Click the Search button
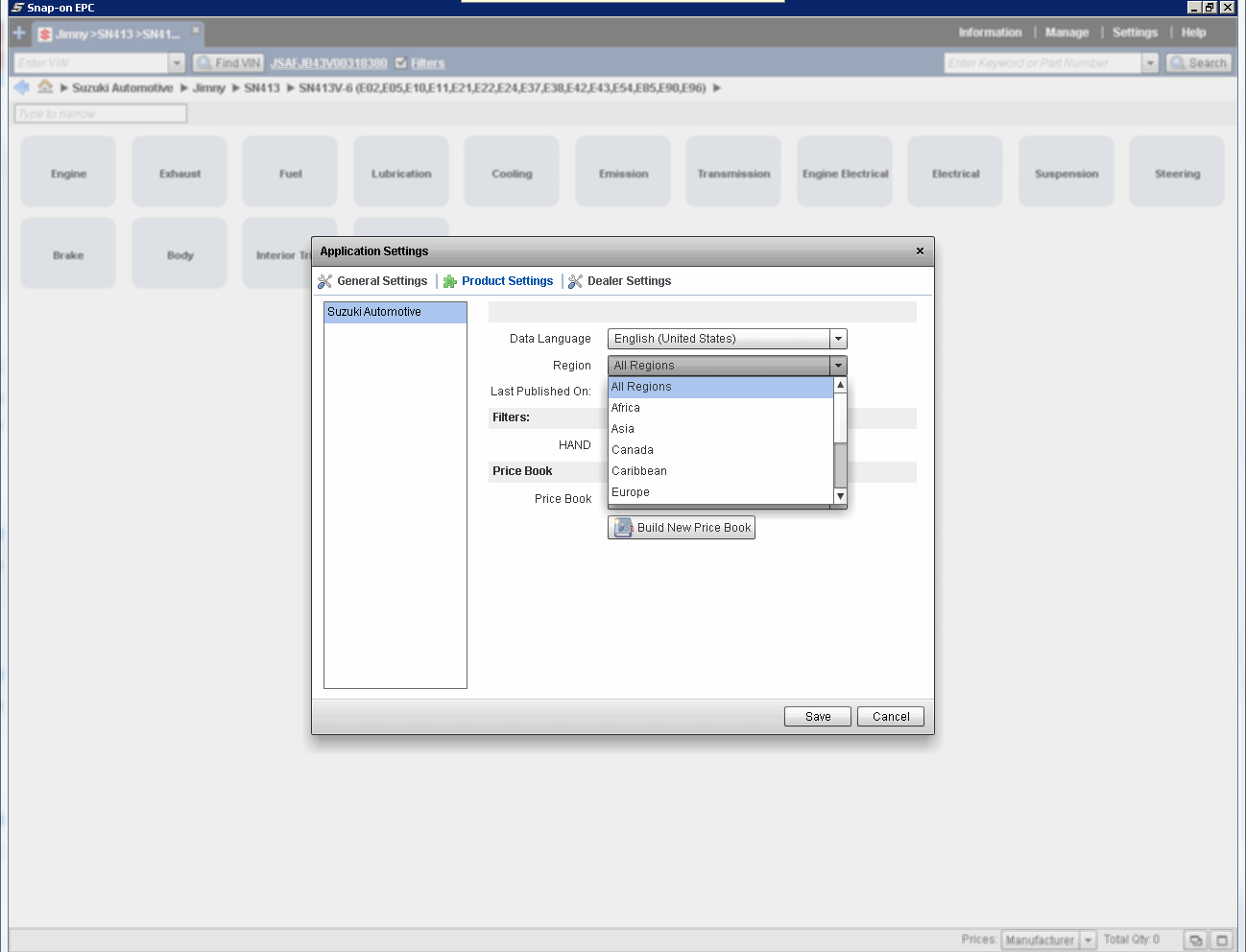 [1198, 63]
